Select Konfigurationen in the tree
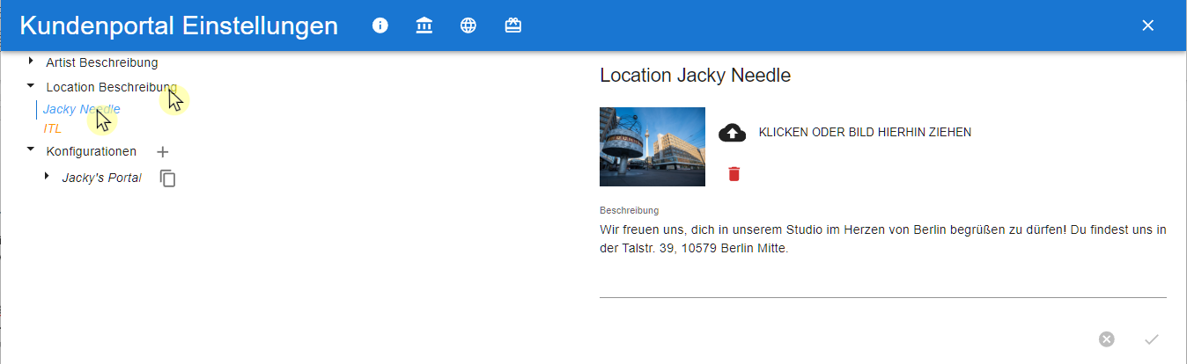This screenshot has width=1187, height=364. click(92, 151)
